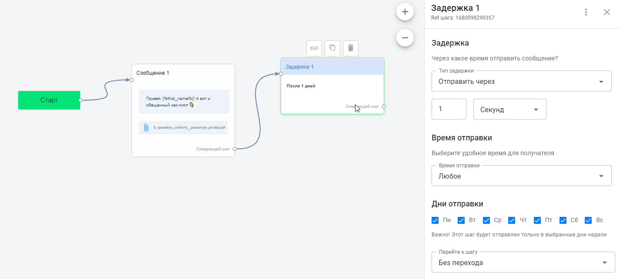The image size is (620, 279).
Task: Click the link icon above Задержка 1
Action: tap(314, 48)
